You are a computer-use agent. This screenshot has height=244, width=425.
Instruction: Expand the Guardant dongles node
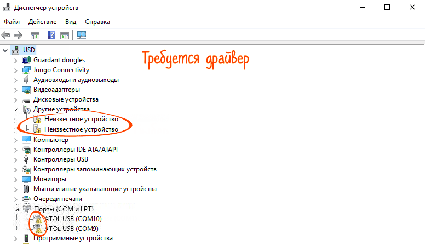point(15,61)
